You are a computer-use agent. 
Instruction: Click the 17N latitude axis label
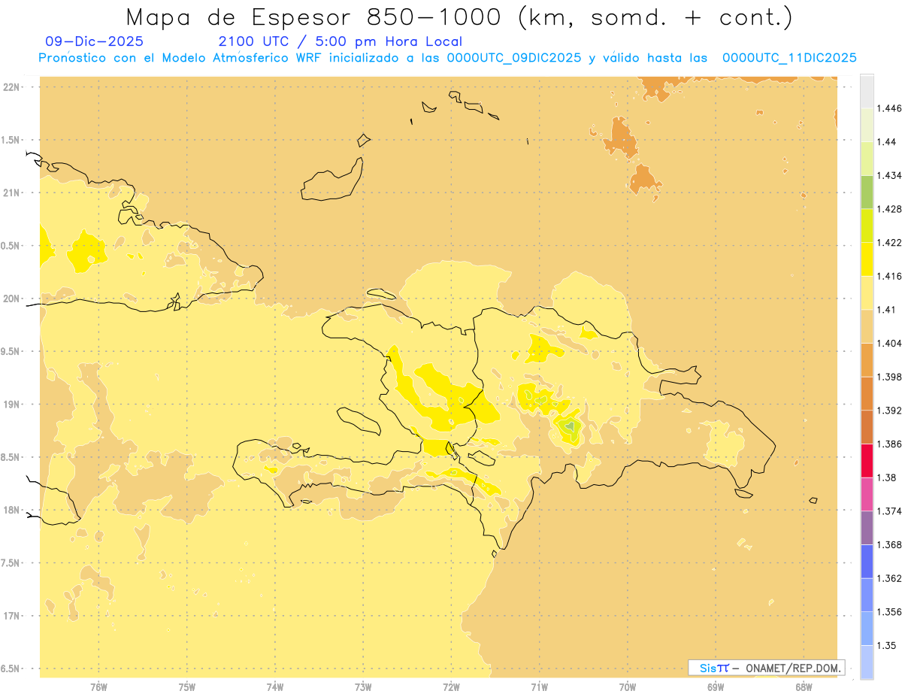click(11, 616)
